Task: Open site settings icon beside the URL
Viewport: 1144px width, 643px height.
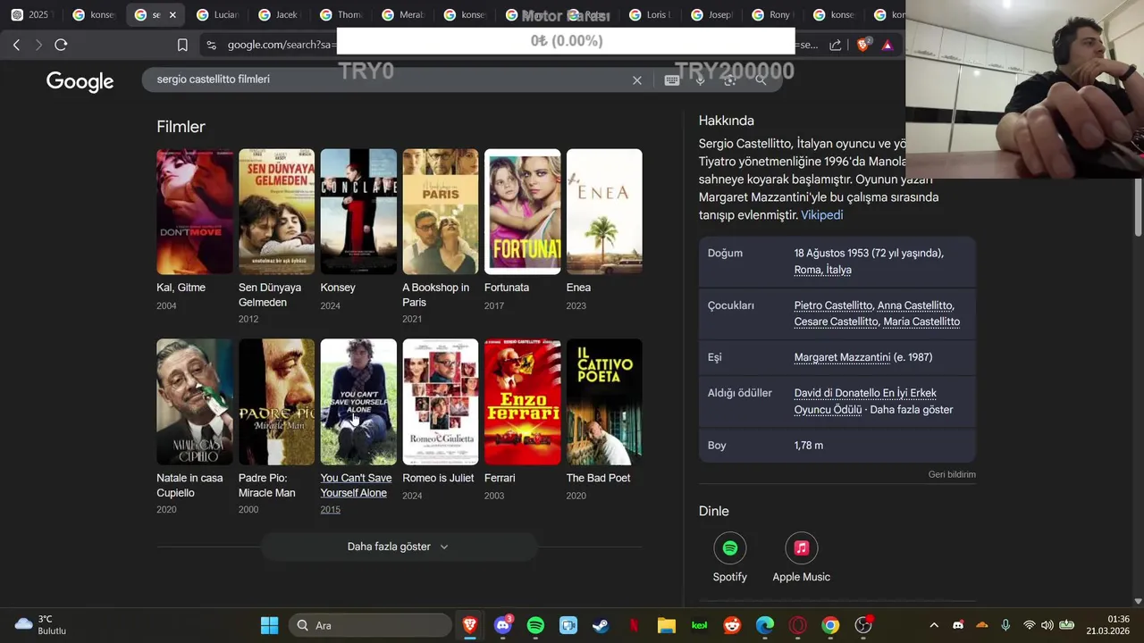Action: [x=211, y=45]
